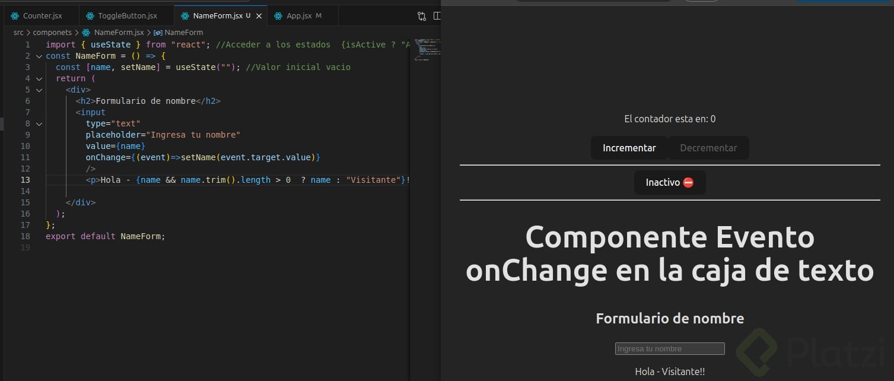The height and width of the screenshot is (381, 894).
Task: Click the React icon on Counter.jsx tab
Action: [15, 16]
